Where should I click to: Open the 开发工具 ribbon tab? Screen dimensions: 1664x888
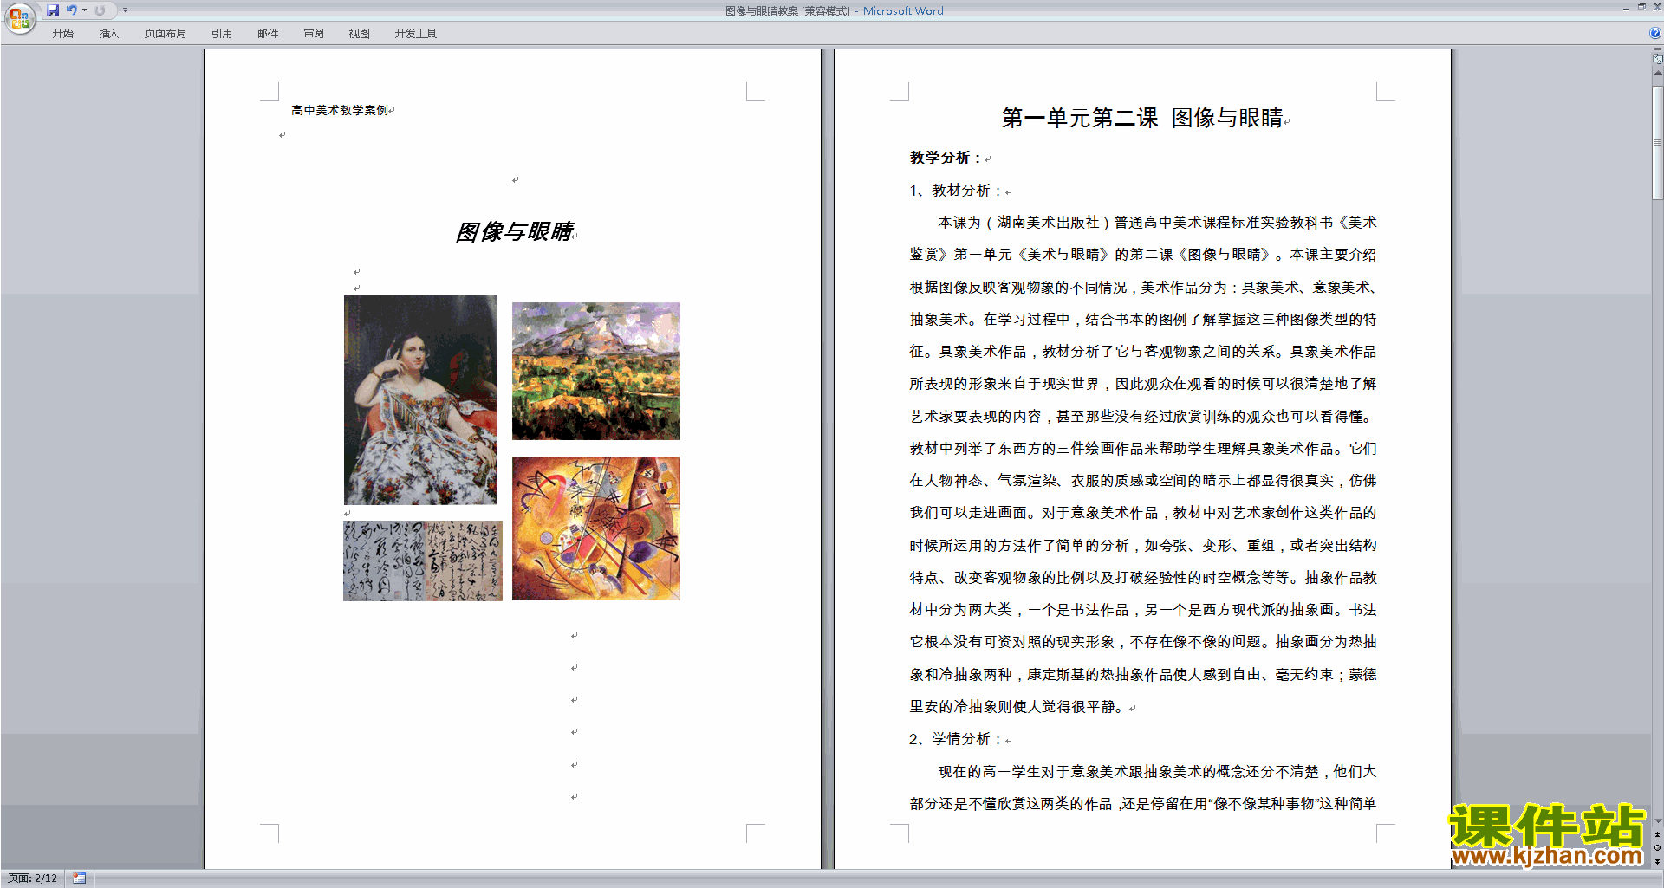click(416, 34)
